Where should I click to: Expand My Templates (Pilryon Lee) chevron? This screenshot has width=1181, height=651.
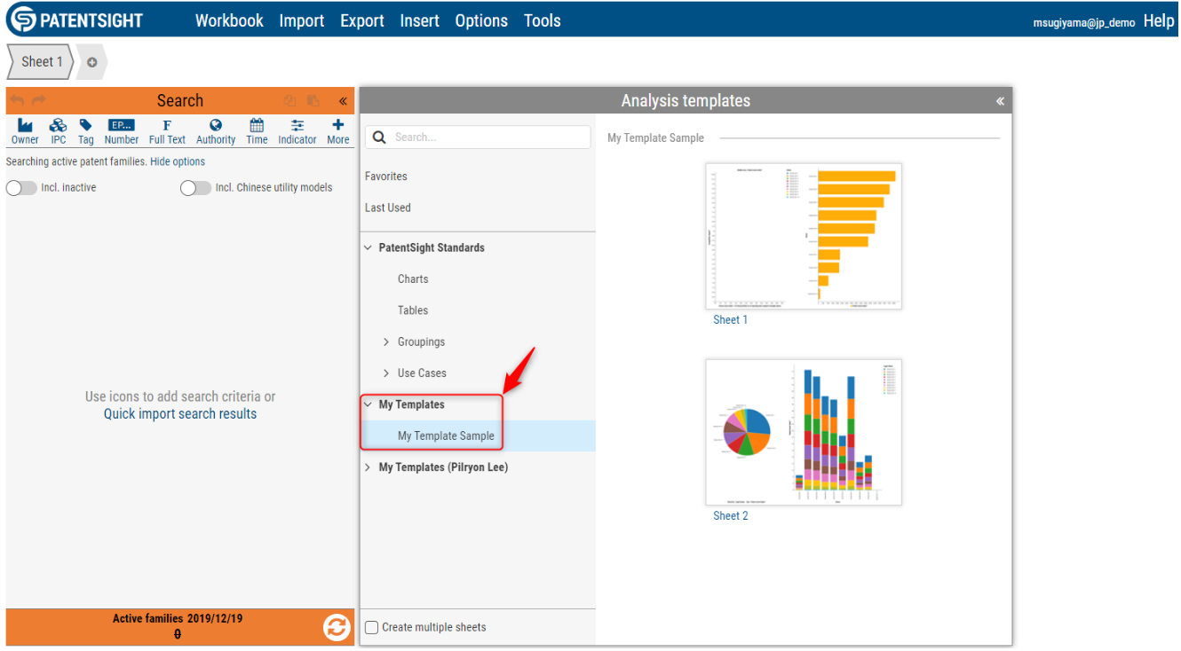tap(368, 467)
